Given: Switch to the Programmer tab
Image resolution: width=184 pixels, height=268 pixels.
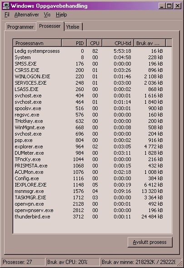Looking at the screenshot, I should click(x=20, y=27).
